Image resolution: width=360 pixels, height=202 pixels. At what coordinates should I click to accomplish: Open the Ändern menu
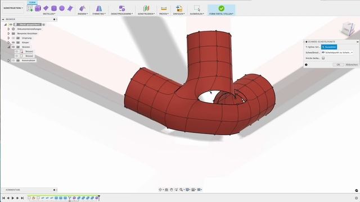(x=83, y=13)
